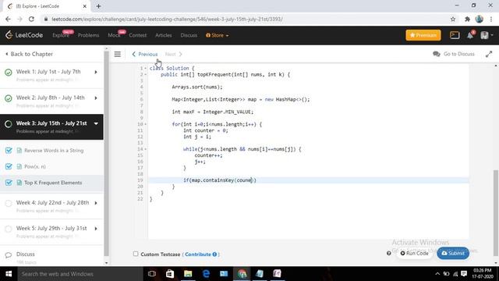Open the Contest menu item
The image size is (499, 281).
pyautogui.click(x=138, y=35)
